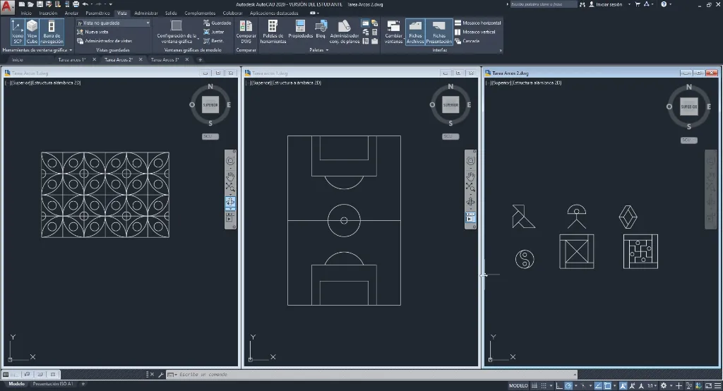Click Restit. viewport option

213,41
